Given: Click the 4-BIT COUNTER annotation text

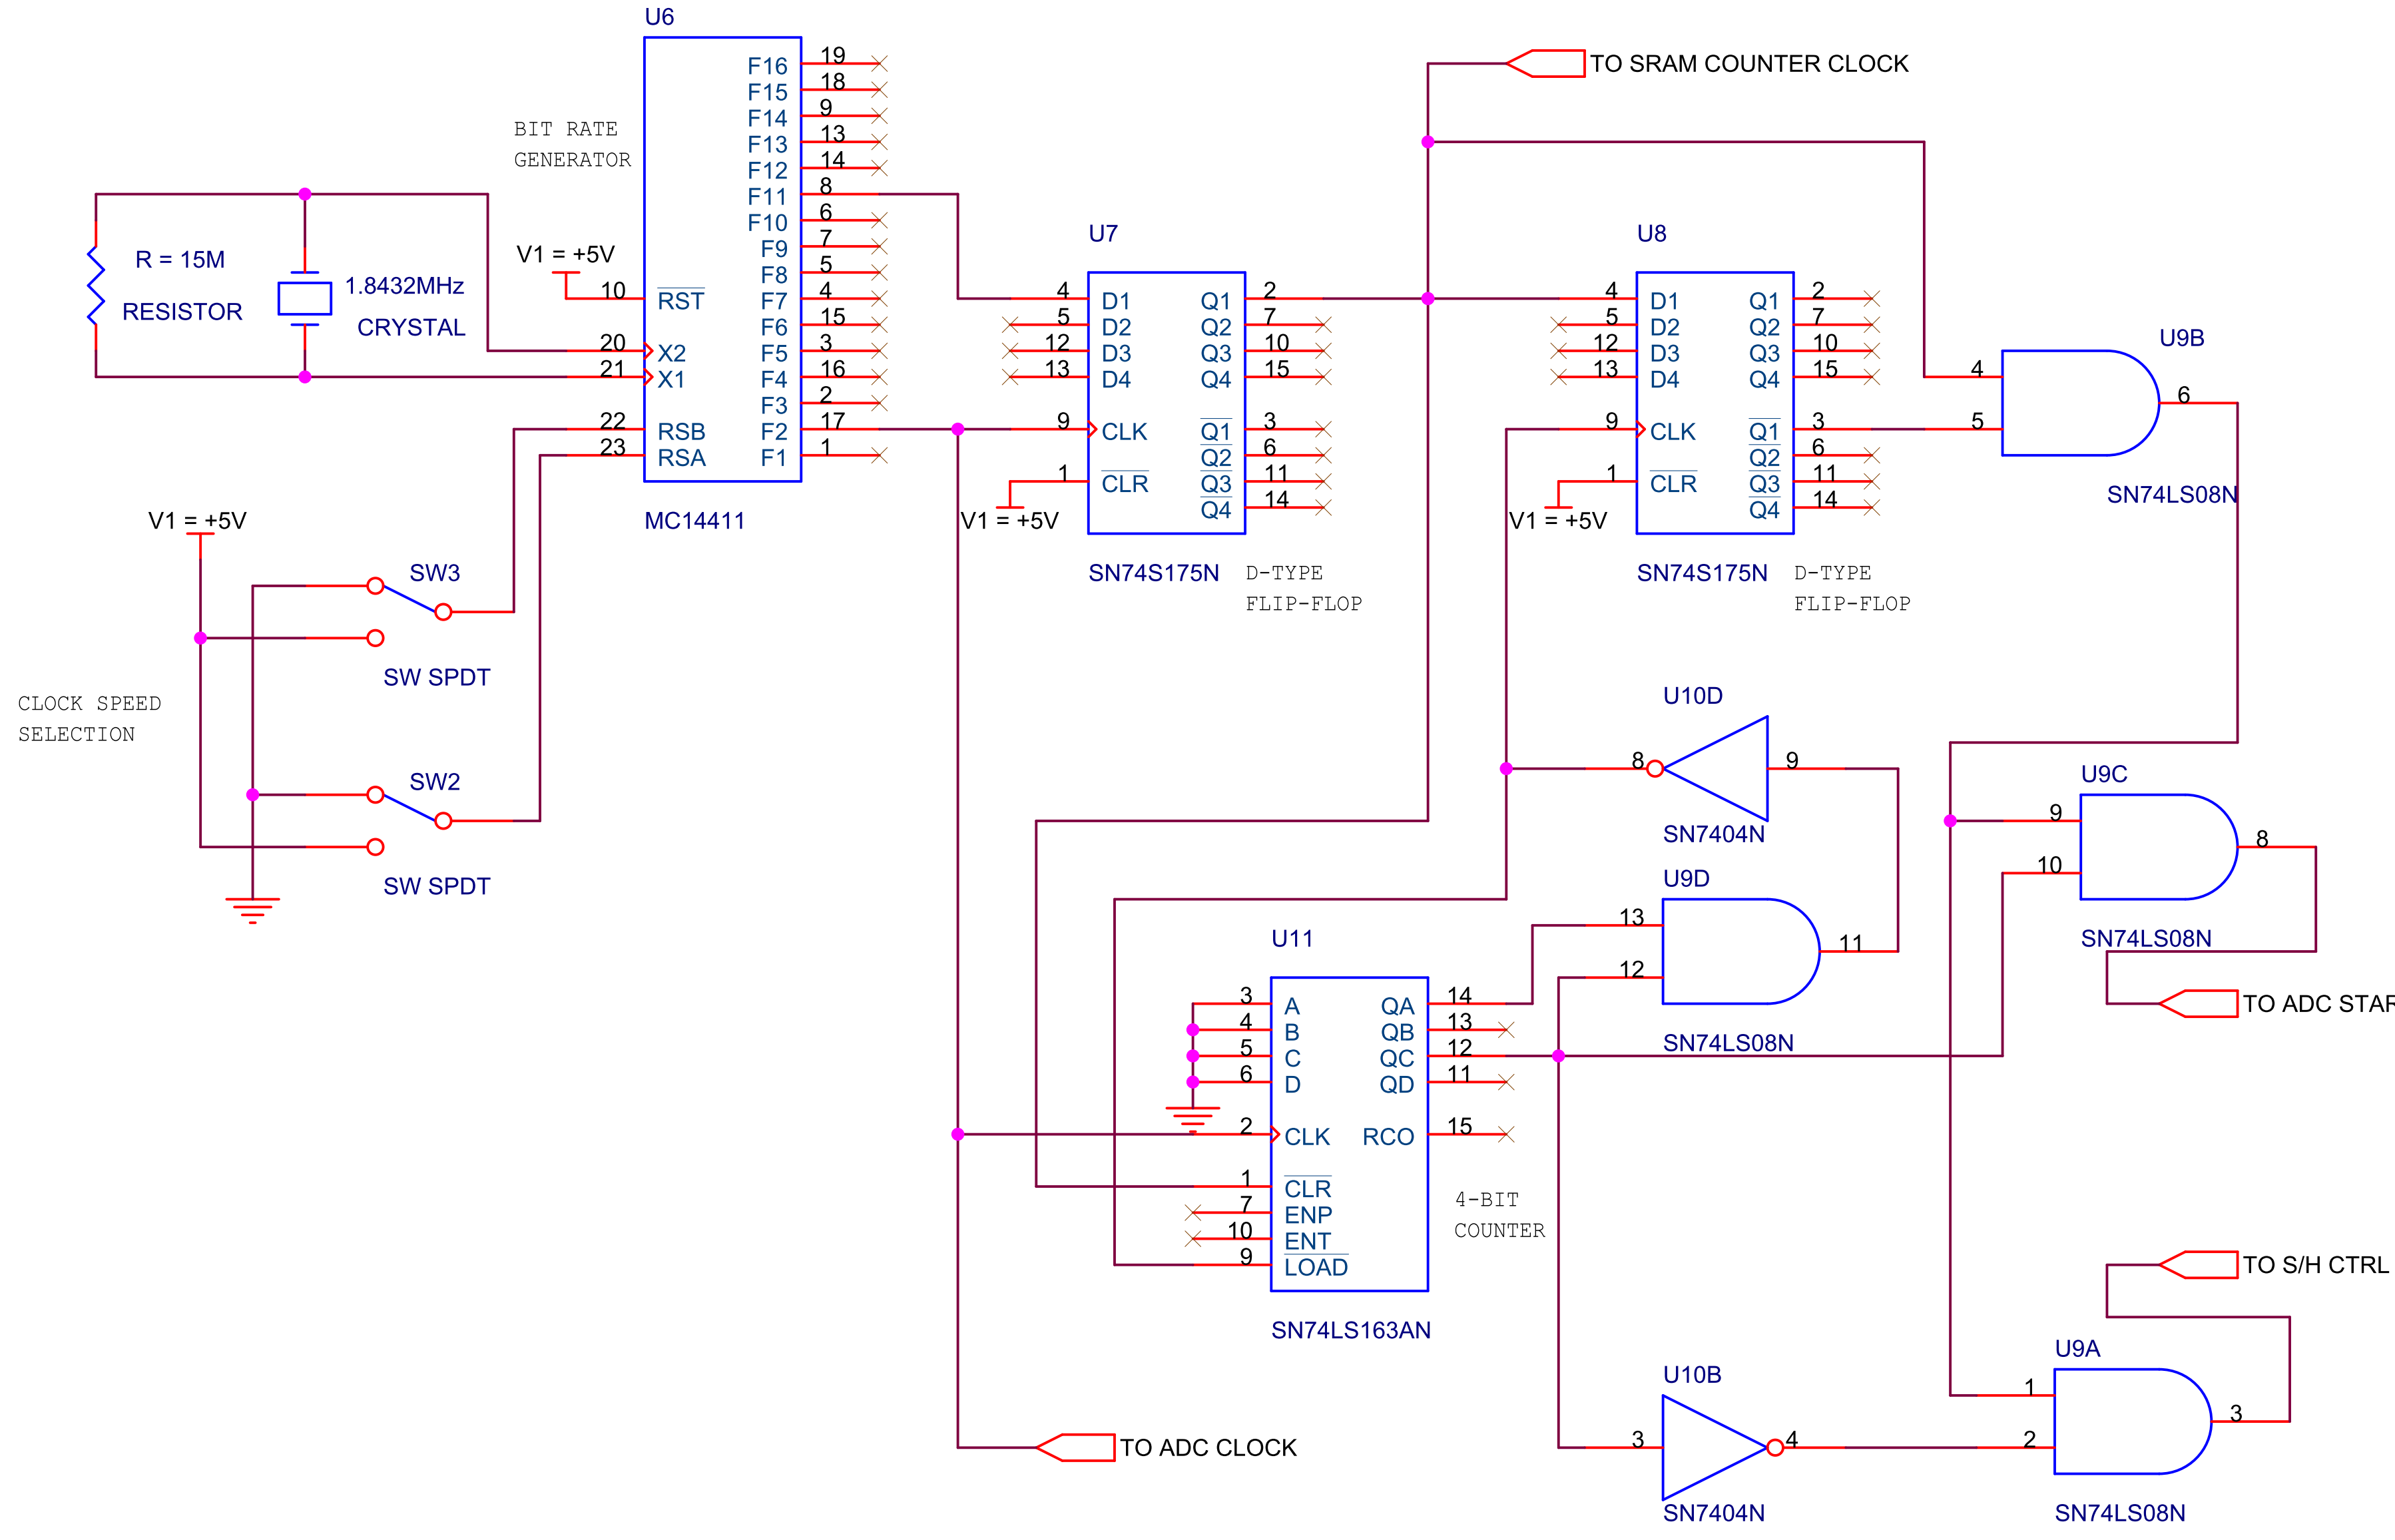Looking at the screenshot, I should tap(1499, 1214).
